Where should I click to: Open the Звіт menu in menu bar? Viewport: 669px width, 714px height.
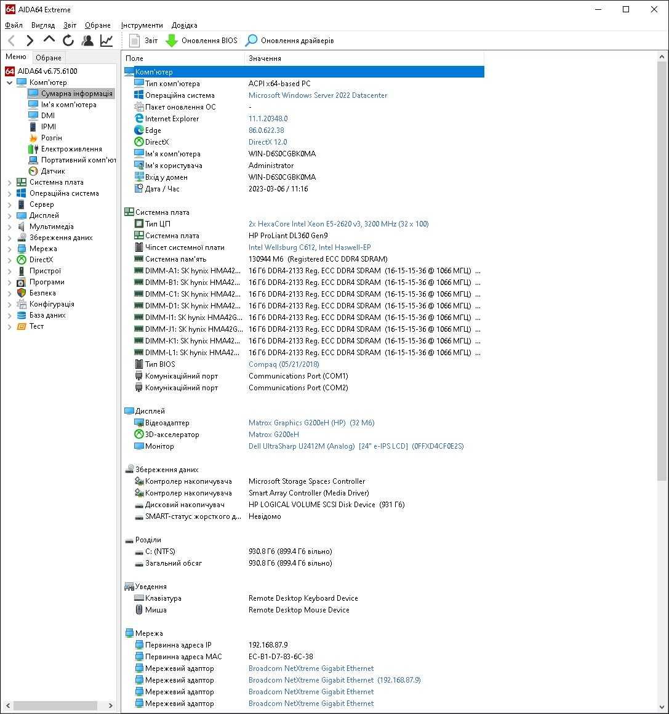[70, 25]
